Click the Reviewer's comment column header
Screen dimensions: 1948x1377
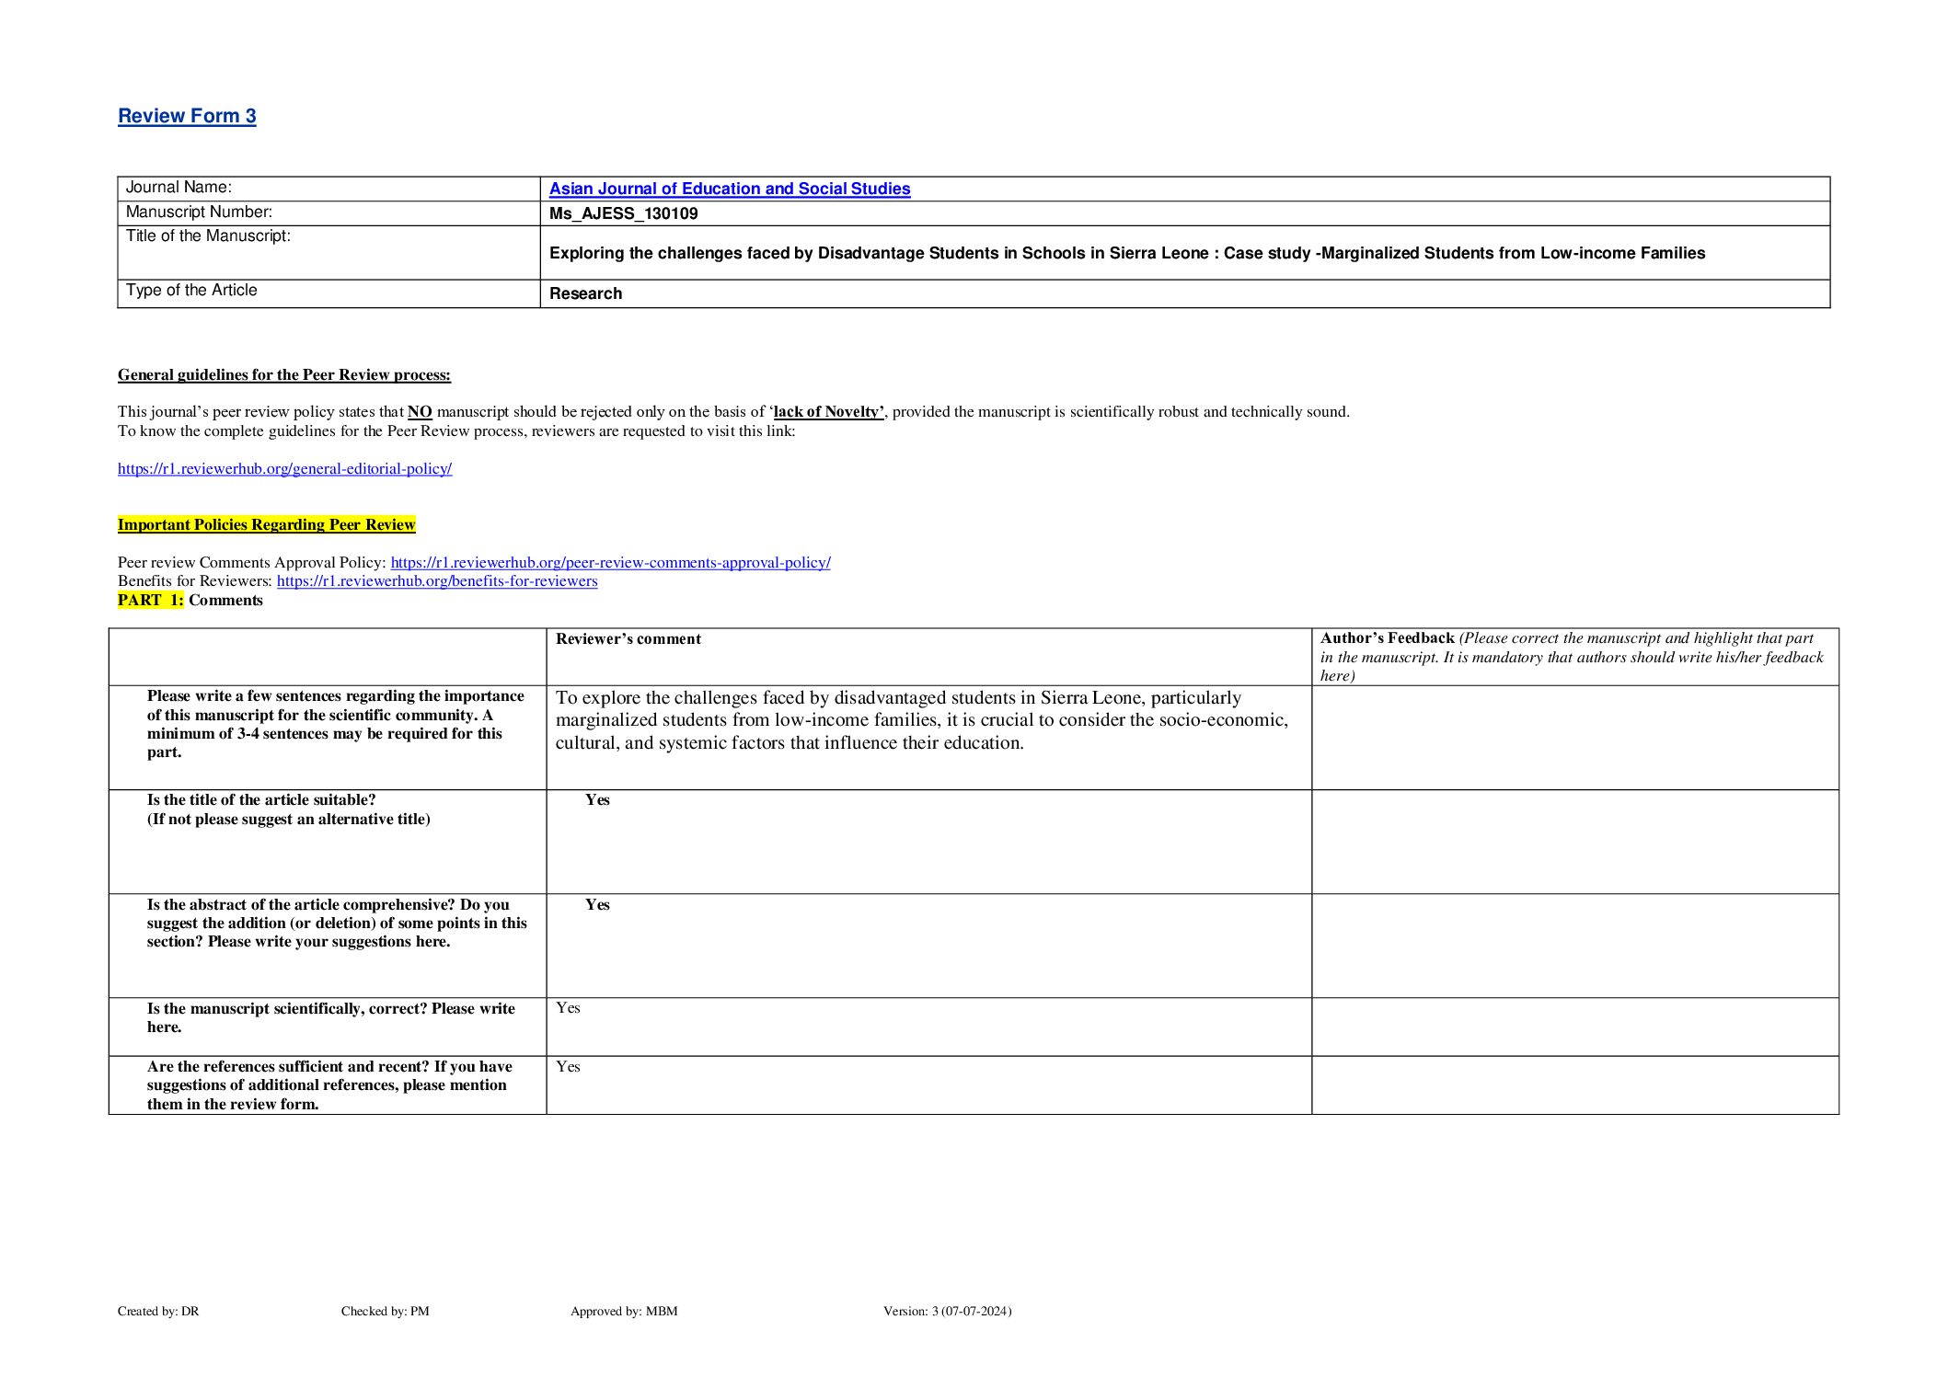[628, 639]
